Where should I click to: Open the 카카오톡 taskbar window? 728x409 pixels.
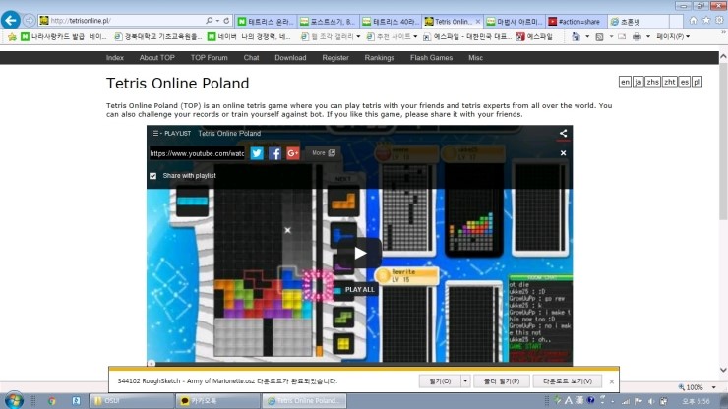point(217,401)
